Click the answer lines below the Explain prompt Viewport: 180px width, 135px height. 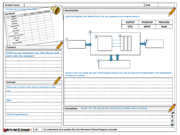click(118, 91)
